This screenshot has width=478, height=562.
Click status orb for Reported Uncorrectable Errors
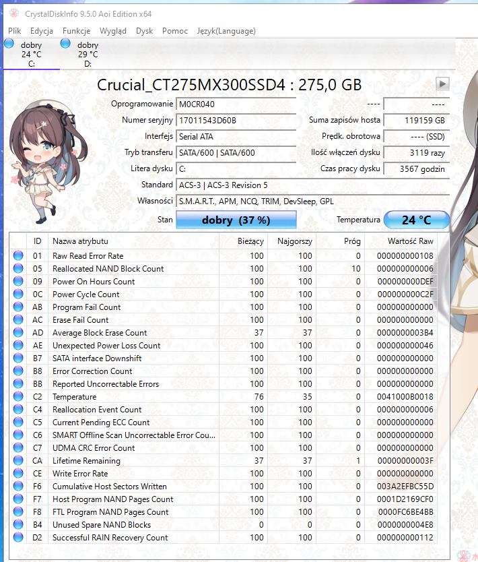[18, 384]
